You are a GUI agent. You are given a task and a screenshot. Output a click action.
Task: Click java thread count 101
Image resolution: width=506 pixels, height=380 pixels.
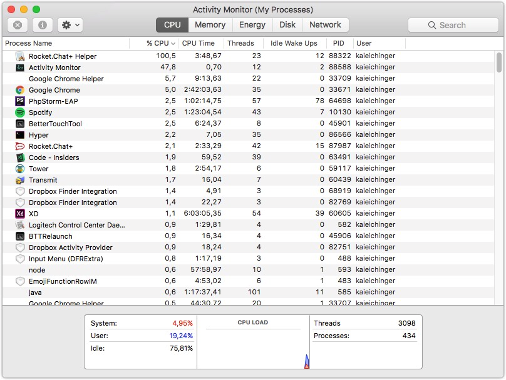pos(254,292)
